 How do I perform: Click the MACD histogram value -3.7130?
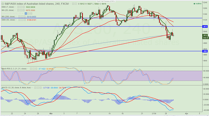(46, 88)
